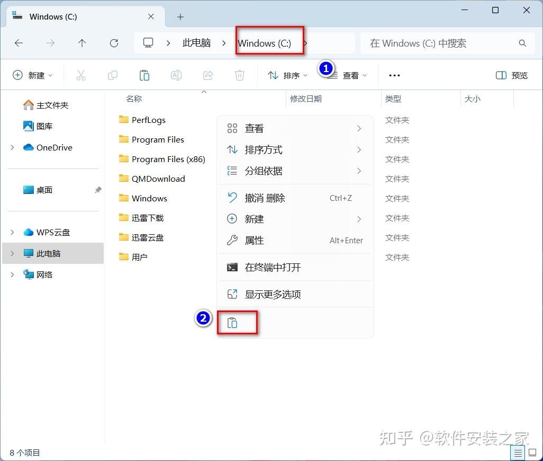Click 撤销 删除 in the context menu
Screen dimensions: 543x461
pyautogui.click(x=266, y=198)
